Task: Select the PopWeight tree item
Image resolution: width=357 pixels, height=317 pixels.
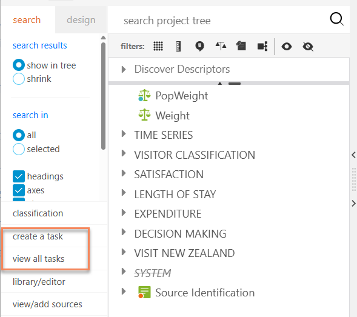Action: 182,96
